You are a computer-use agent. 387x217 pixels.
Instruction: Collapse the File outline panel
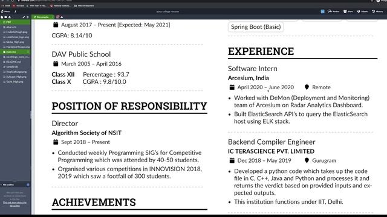7,185
